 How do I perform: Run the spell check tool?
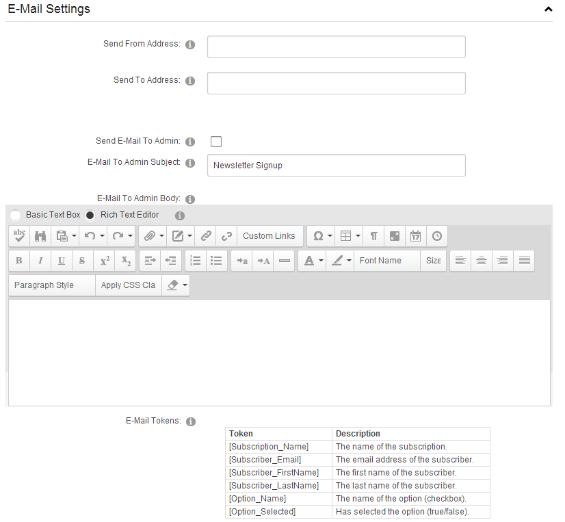point(19,236)
